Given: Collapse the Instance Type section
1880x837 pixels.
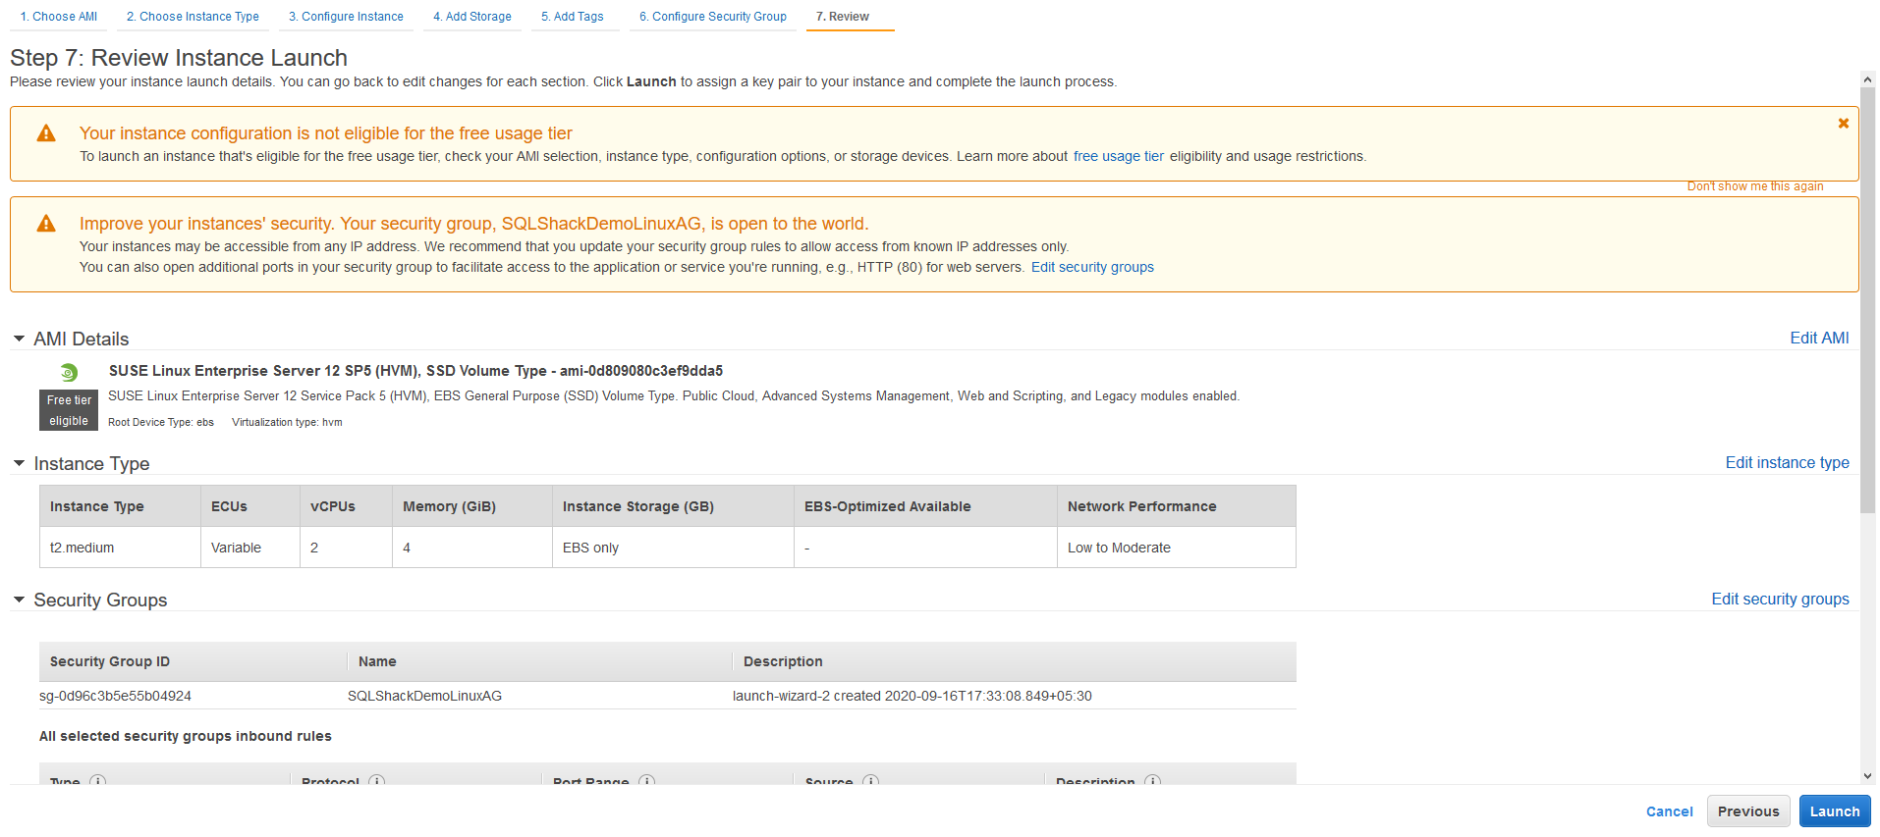Looking at the screenshot, I should pyautogui.click(x=19, y=463).
